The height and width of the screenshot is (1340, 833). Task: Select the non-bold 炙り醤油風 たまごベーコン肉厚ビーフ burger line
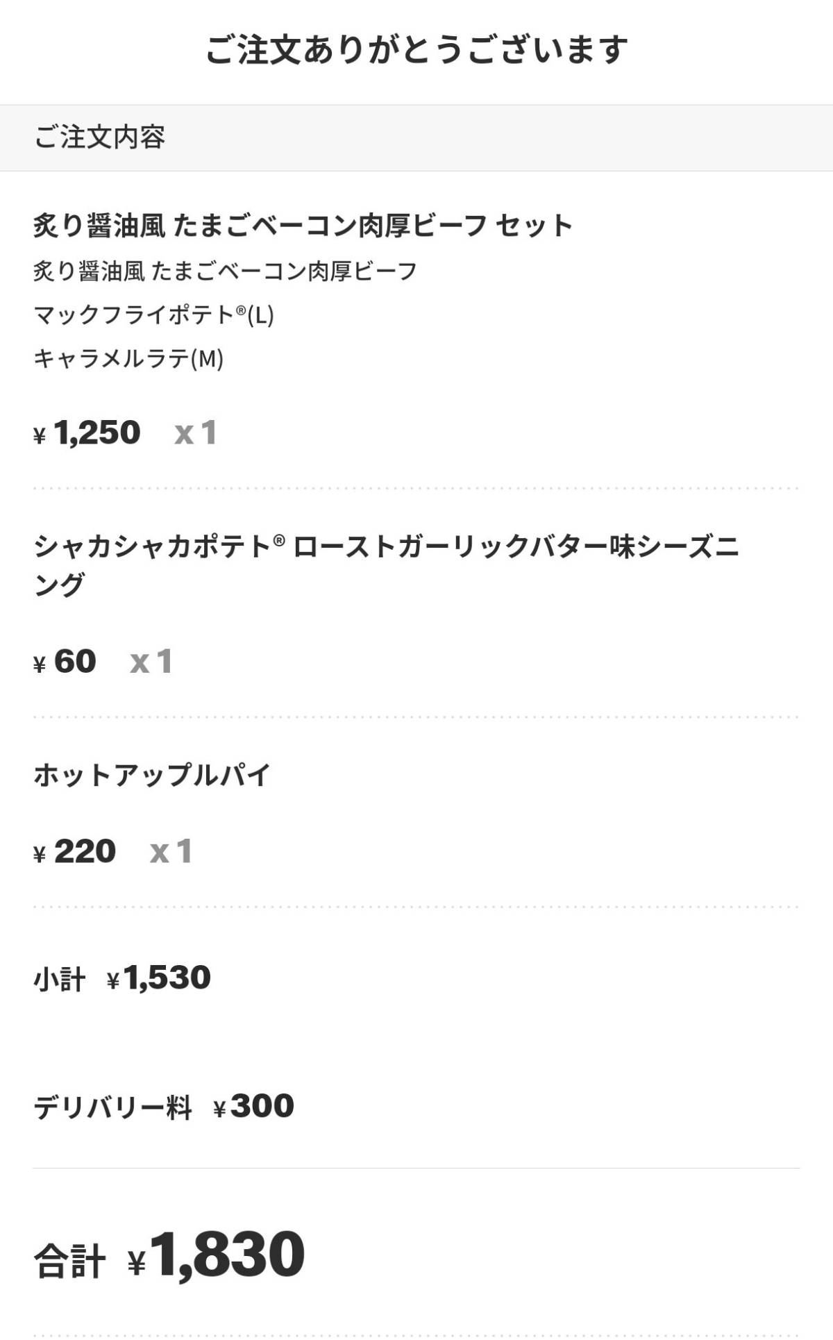225,271
